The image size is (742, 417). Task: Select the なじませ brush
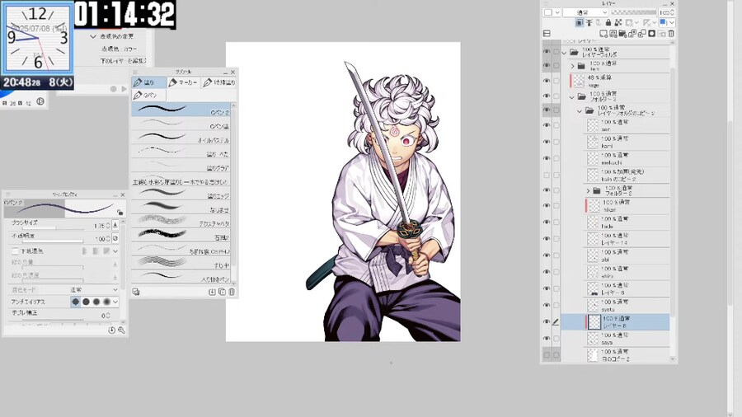181,207
